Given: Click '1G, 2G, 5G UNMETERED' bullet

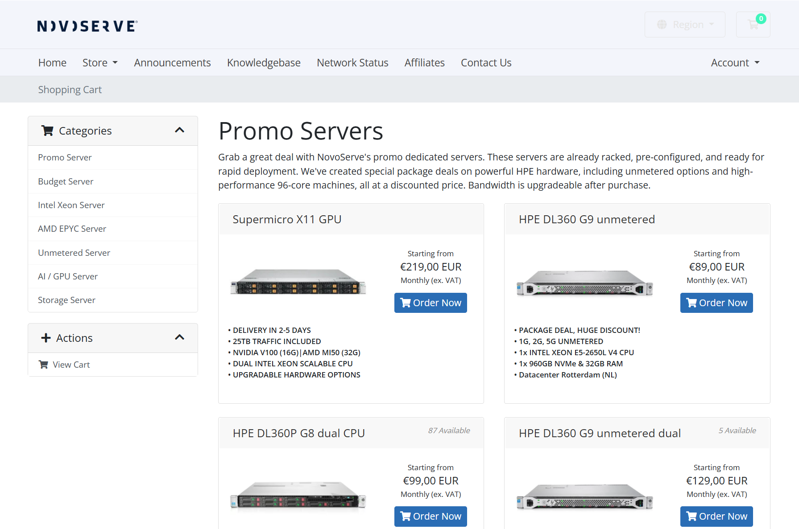Looking at the screenshot, I should [x=561, y=341].
